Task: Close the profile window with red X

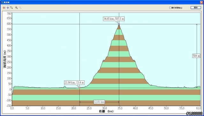Action: tap(201, 2)
